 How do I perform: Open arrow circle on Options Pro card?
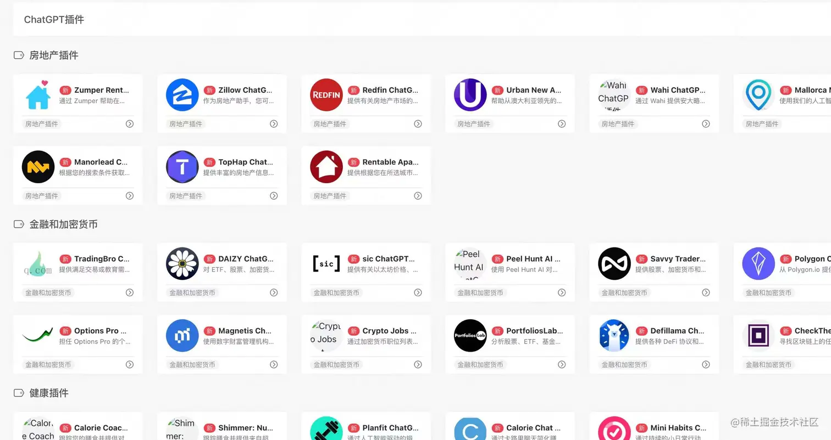[x=130, y=365]
